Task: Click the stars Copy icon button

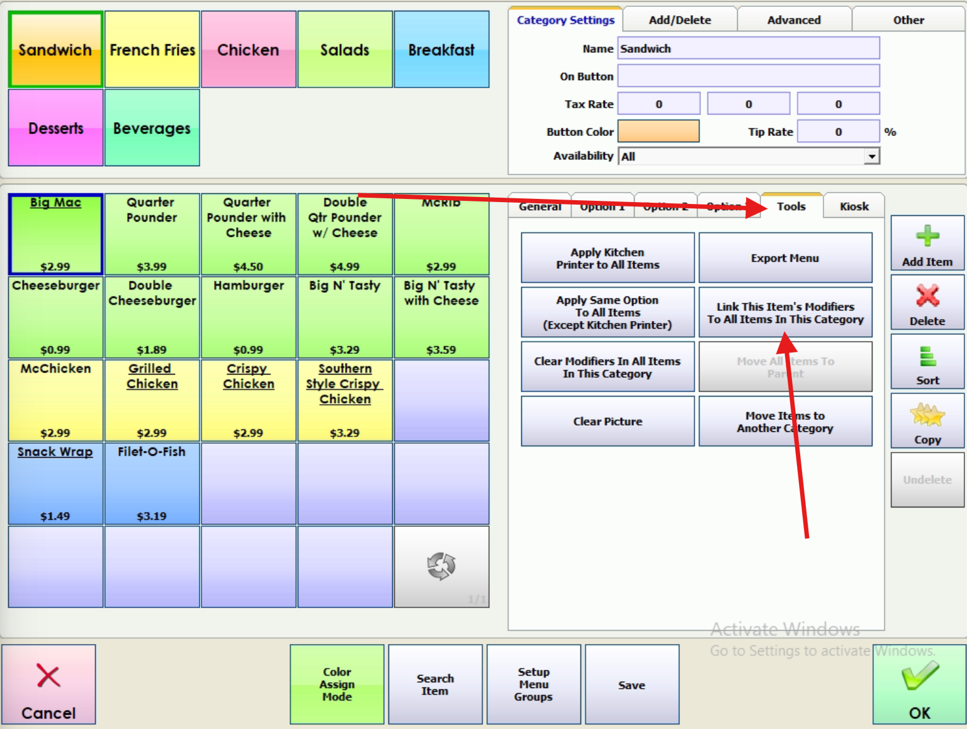Action: tap(927, 421)
